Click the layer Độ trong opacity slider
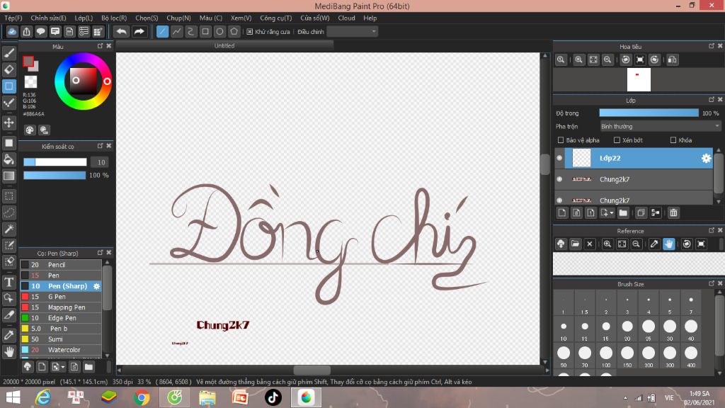The image size is (725, 408). (x=649, y=113)
